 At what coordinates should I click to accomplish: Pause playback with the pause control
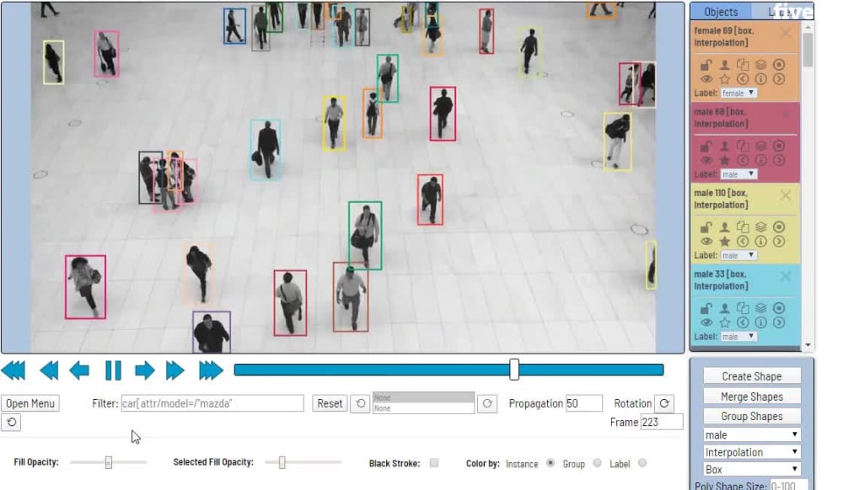113,370
